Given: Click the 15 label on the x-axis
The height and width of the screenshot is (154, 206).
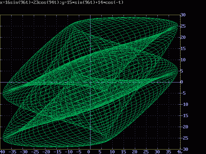Looking at the screenshot, I should 124,152.
